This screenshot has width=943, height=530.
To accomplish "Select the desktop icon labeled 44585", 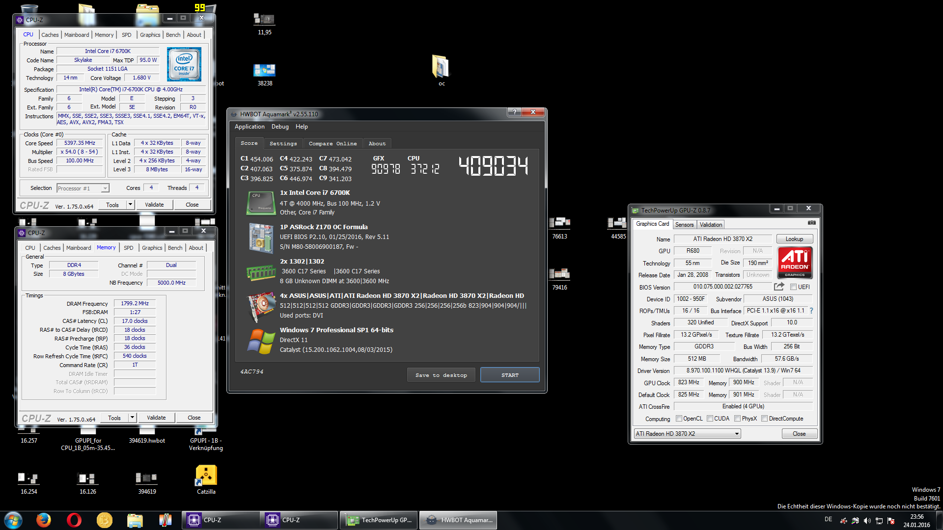I will tap(618, 228).
